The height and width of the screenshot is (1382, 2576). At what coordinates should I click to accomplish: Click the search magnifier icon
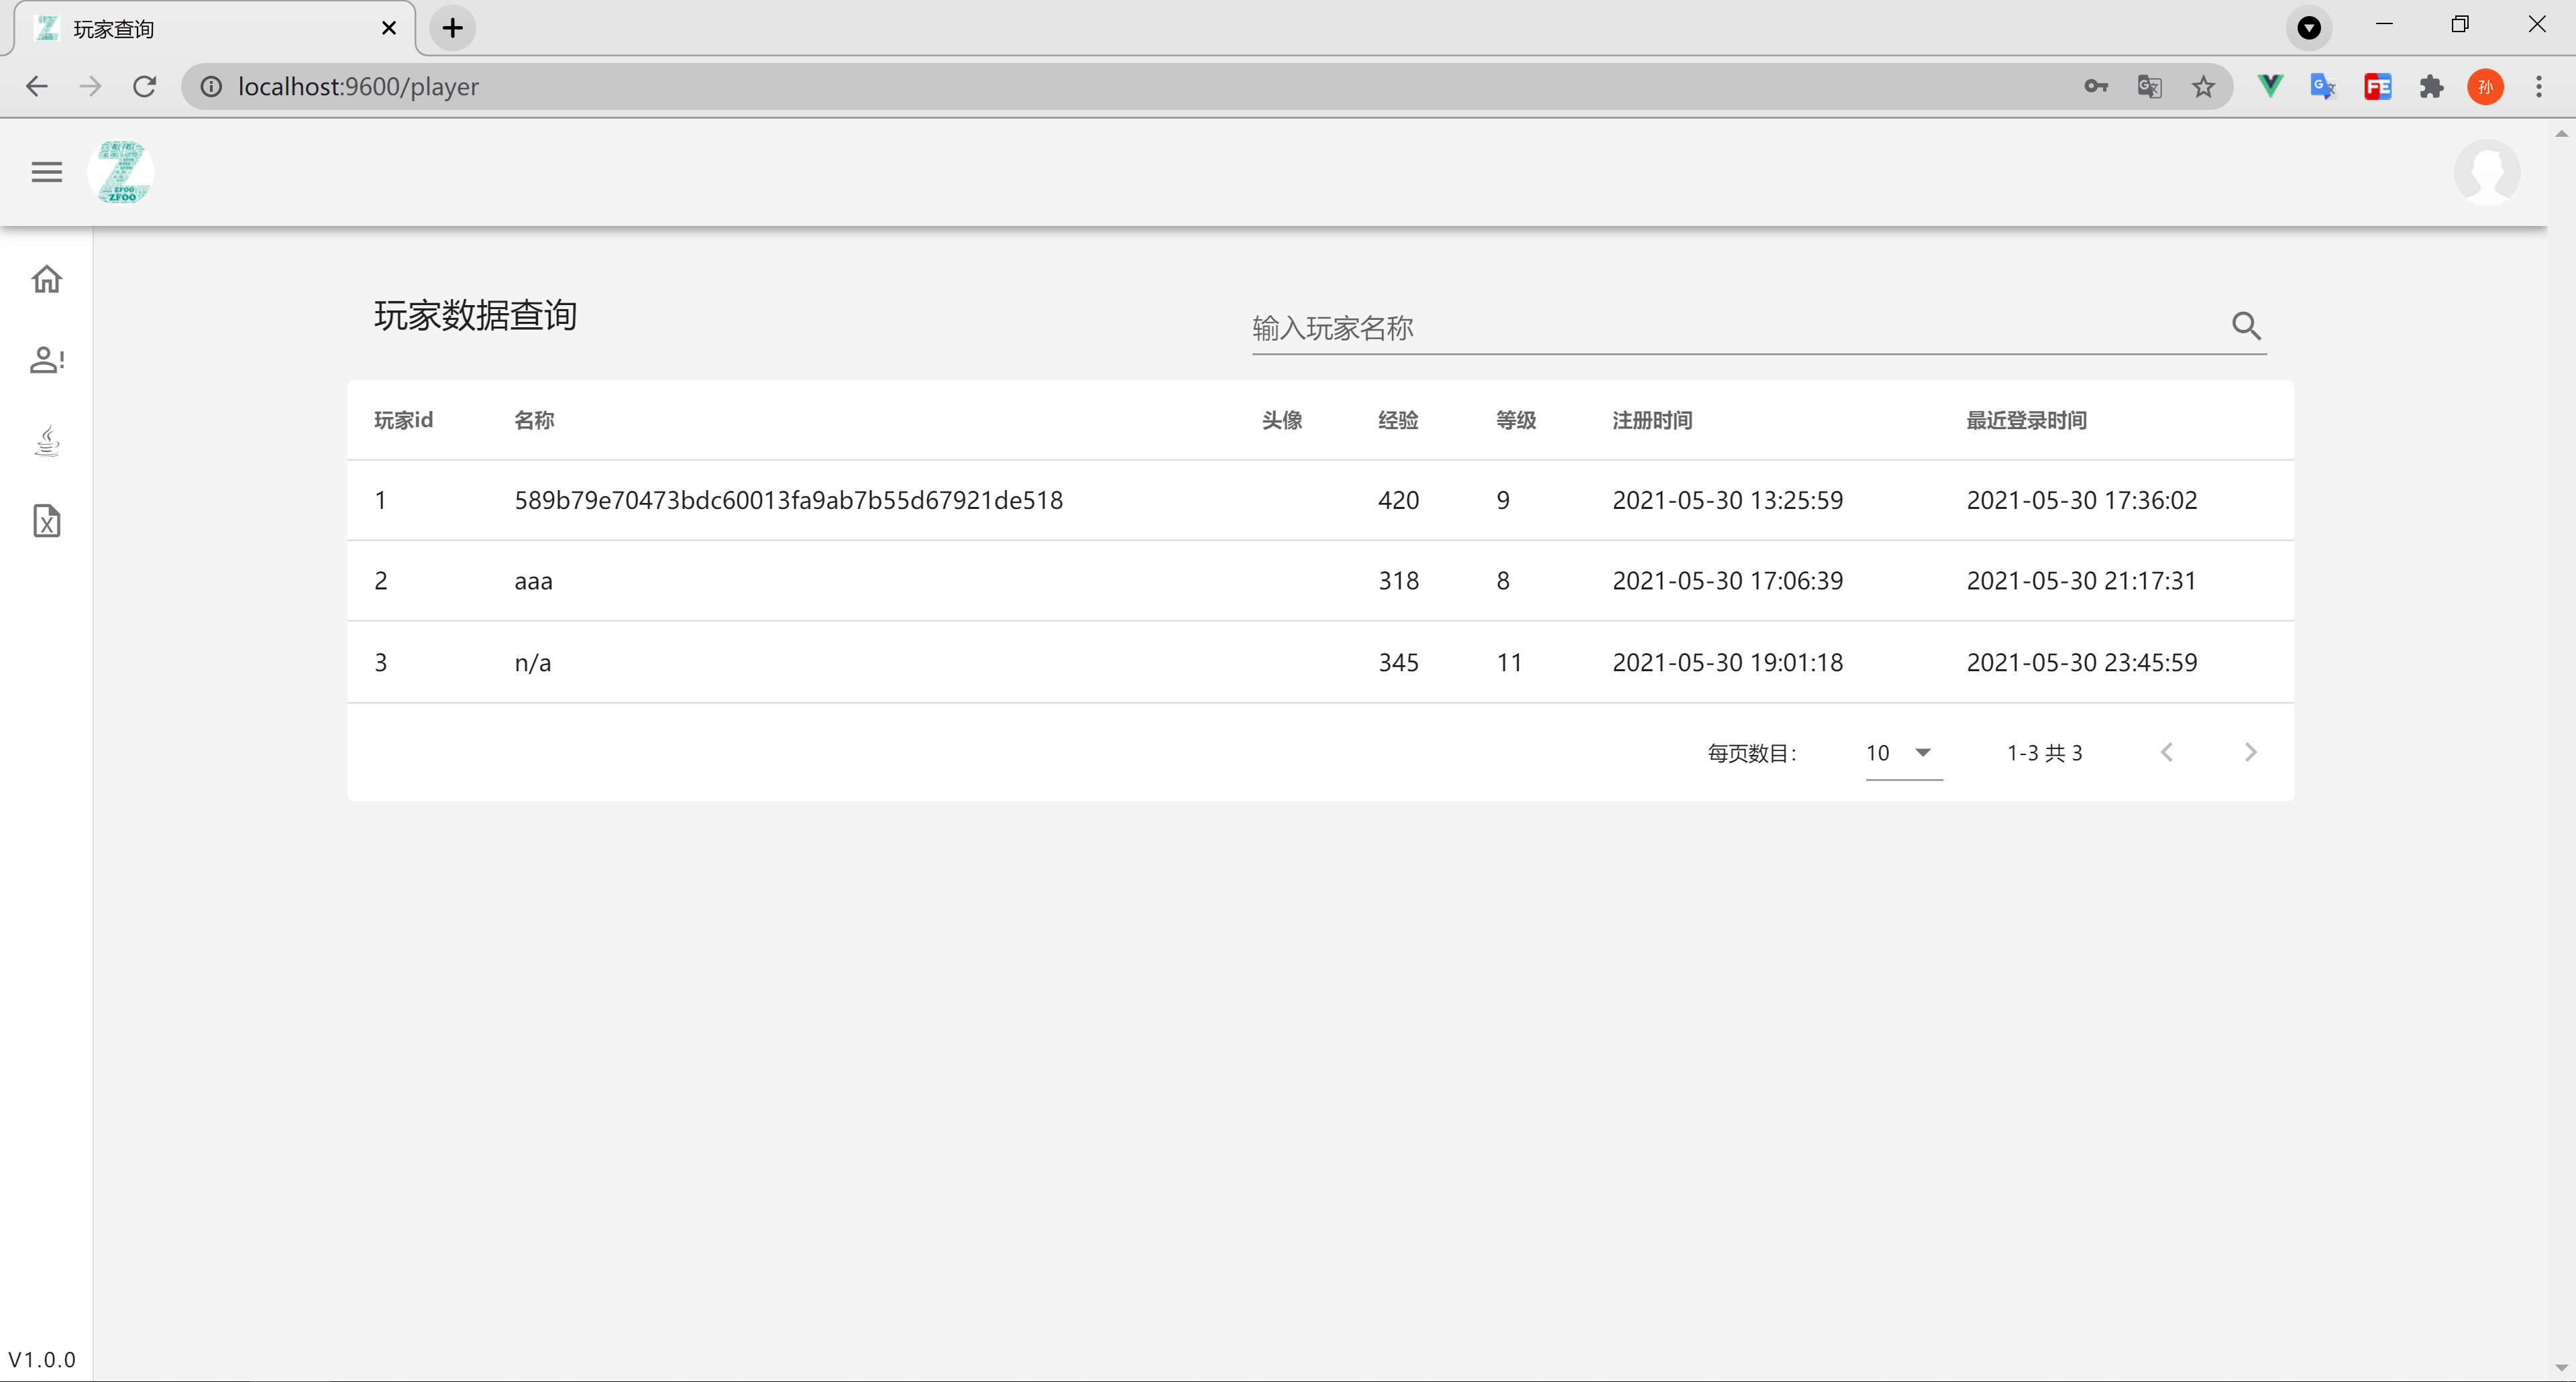[x=2246, y=326]
